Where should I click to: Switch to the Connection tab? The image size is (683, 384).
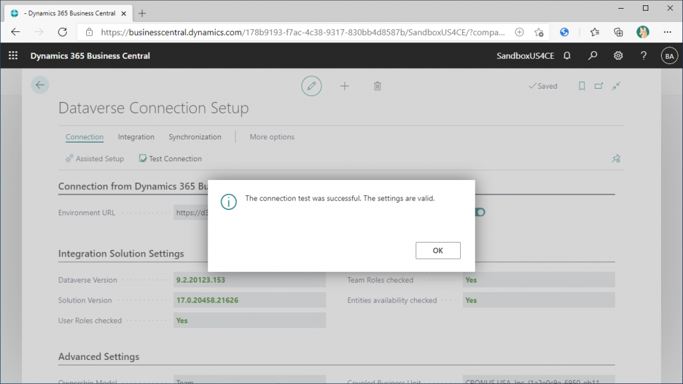click(85, 137)
